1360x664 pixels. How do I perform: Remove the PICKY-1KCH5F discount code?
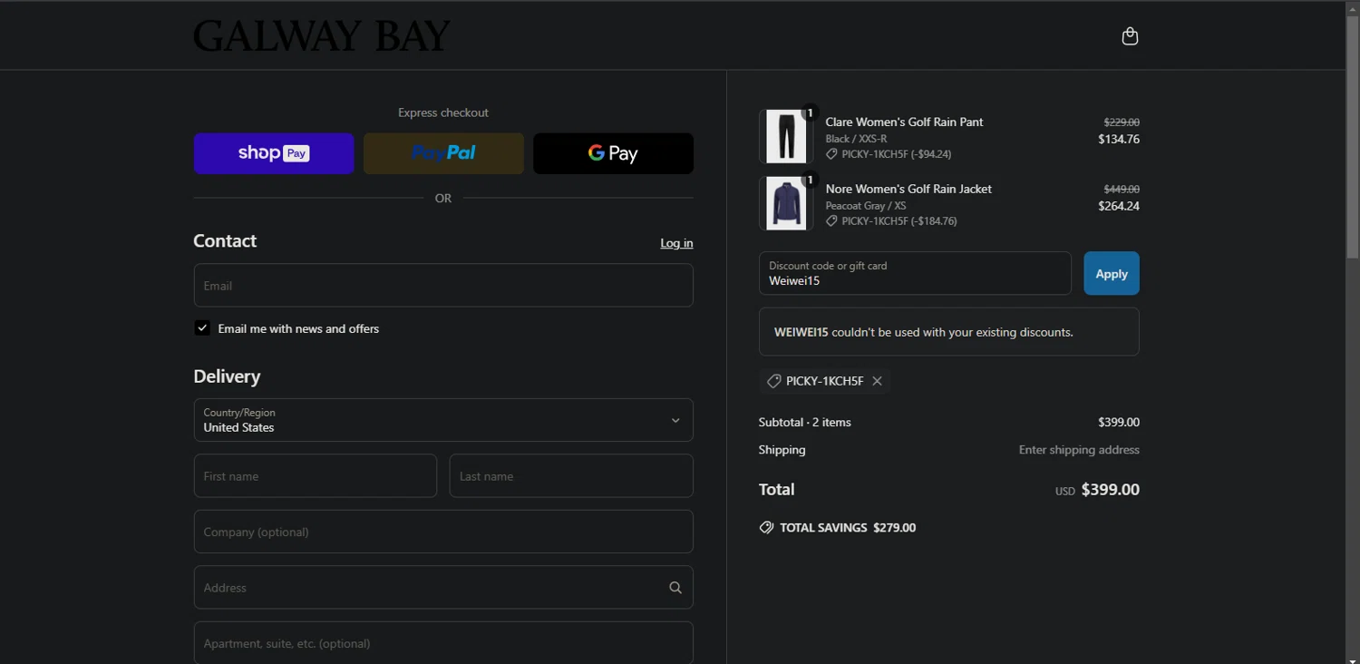point(877,381)
